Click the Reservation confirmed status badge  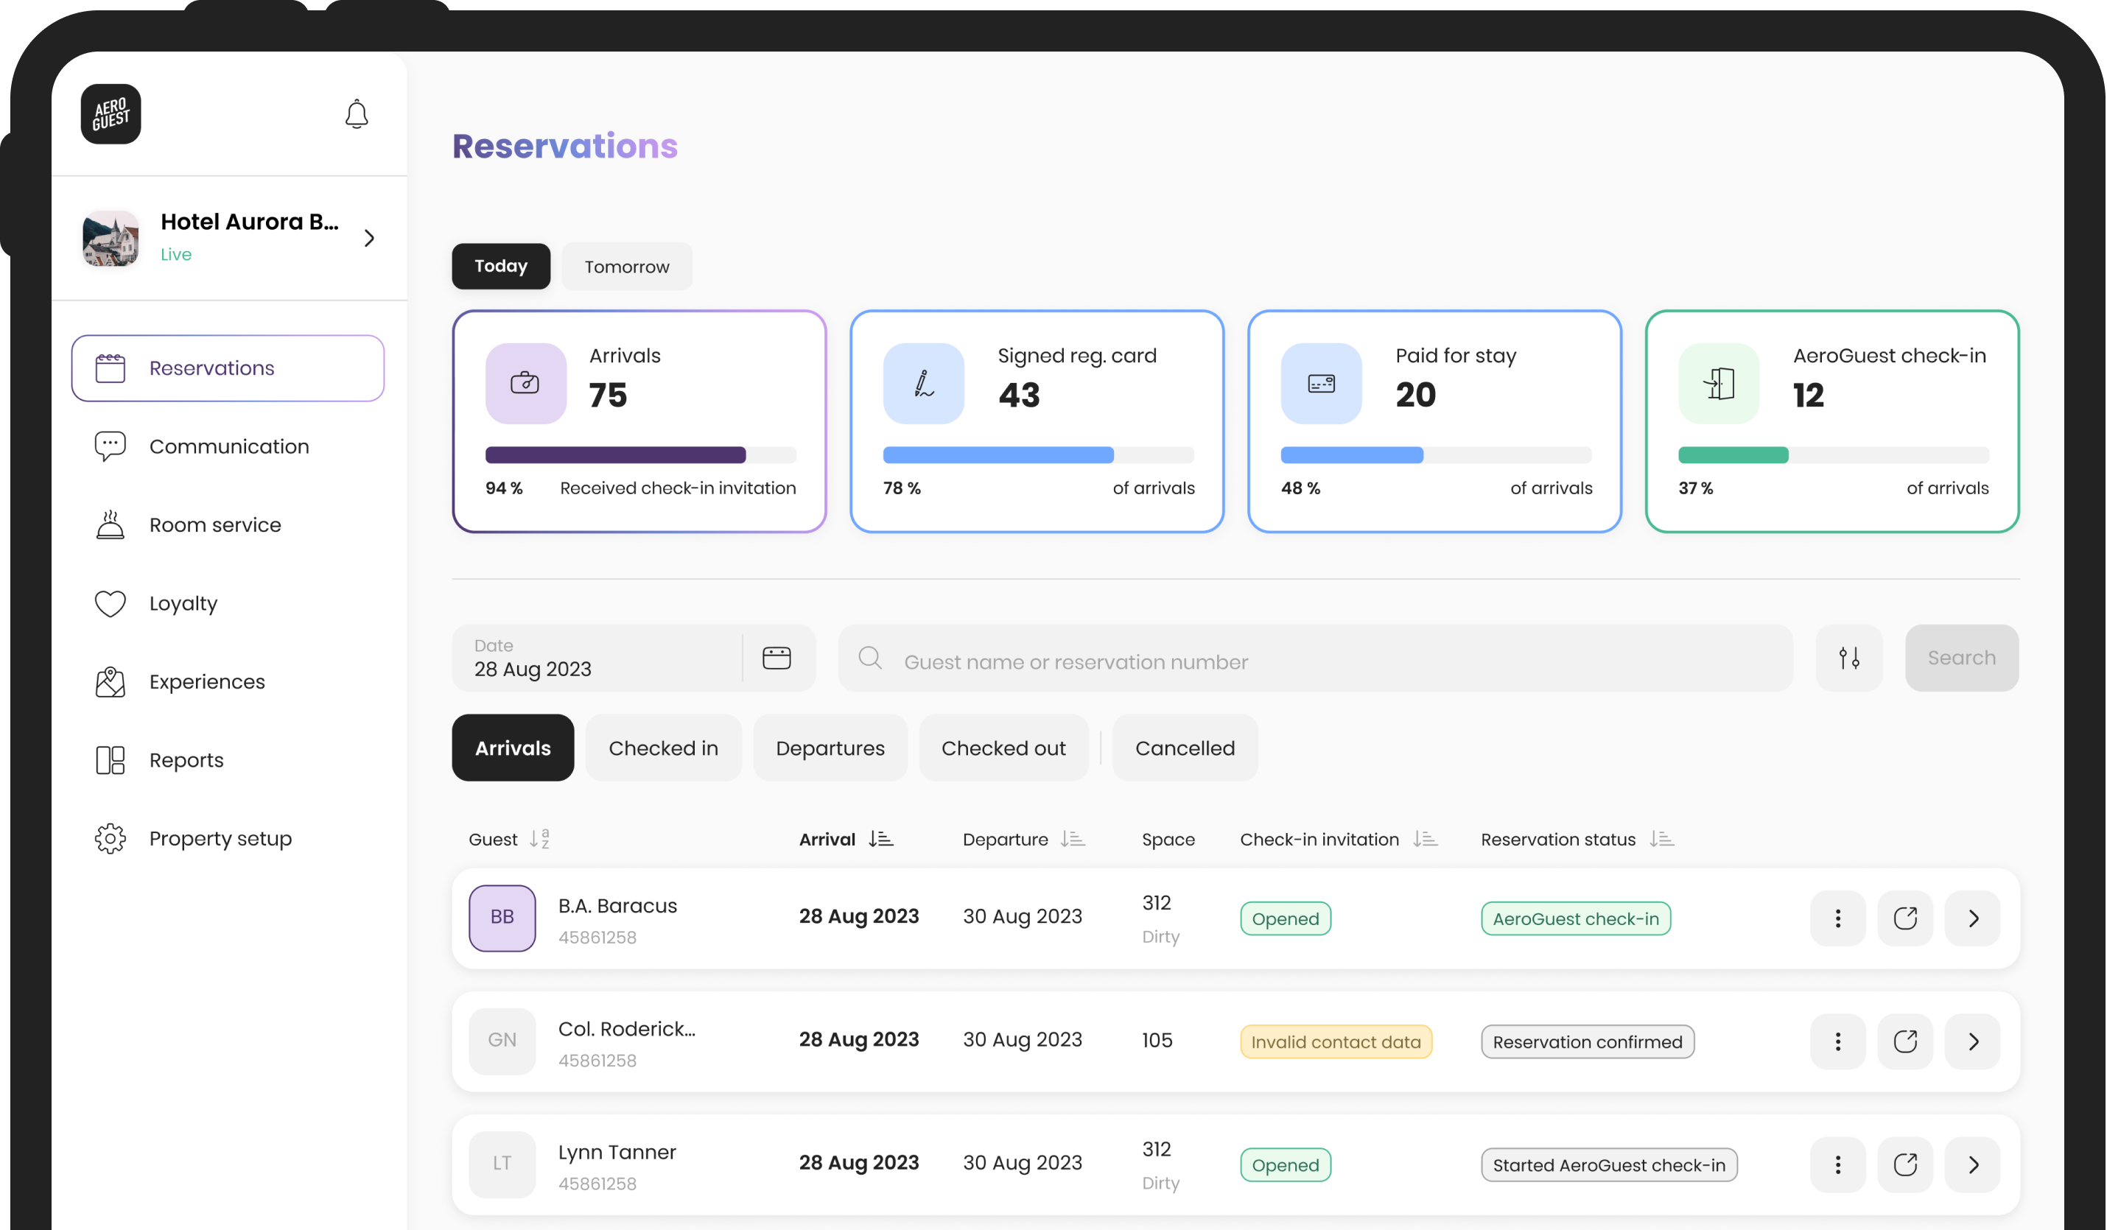(1587, 1042)
